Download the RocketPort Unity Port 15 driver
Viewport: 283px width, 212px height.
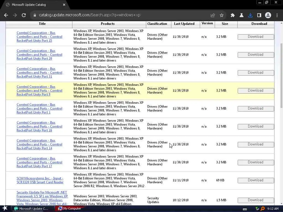[x=256, y=37]
